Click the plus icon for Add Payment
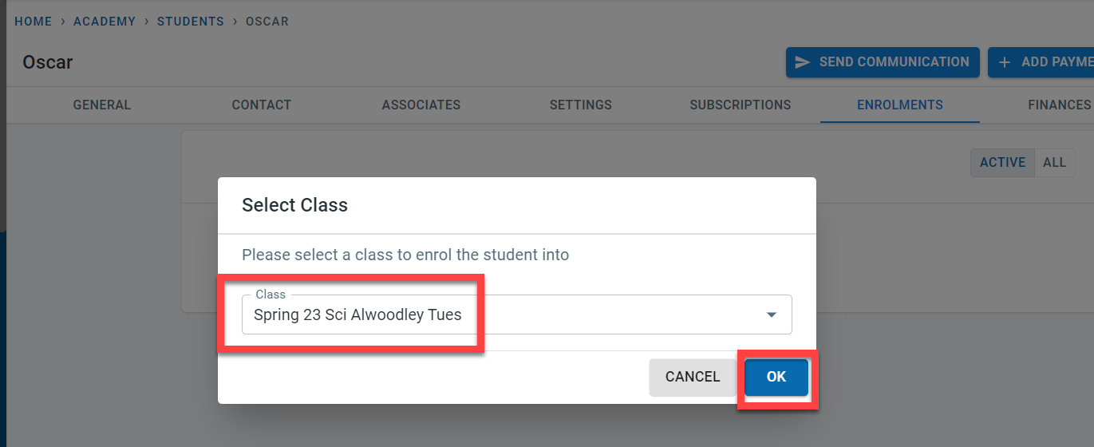 [1005, 62]
